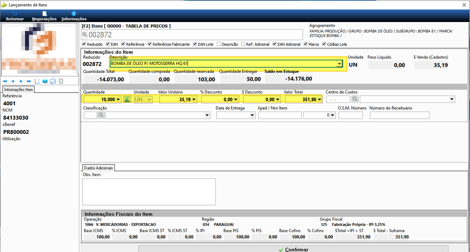The height and width of the screenshot is (252, 470).
Task: Click operation text V. MERCADORIAS - EXPORTACAO
Action: click(x=126, y=224)
